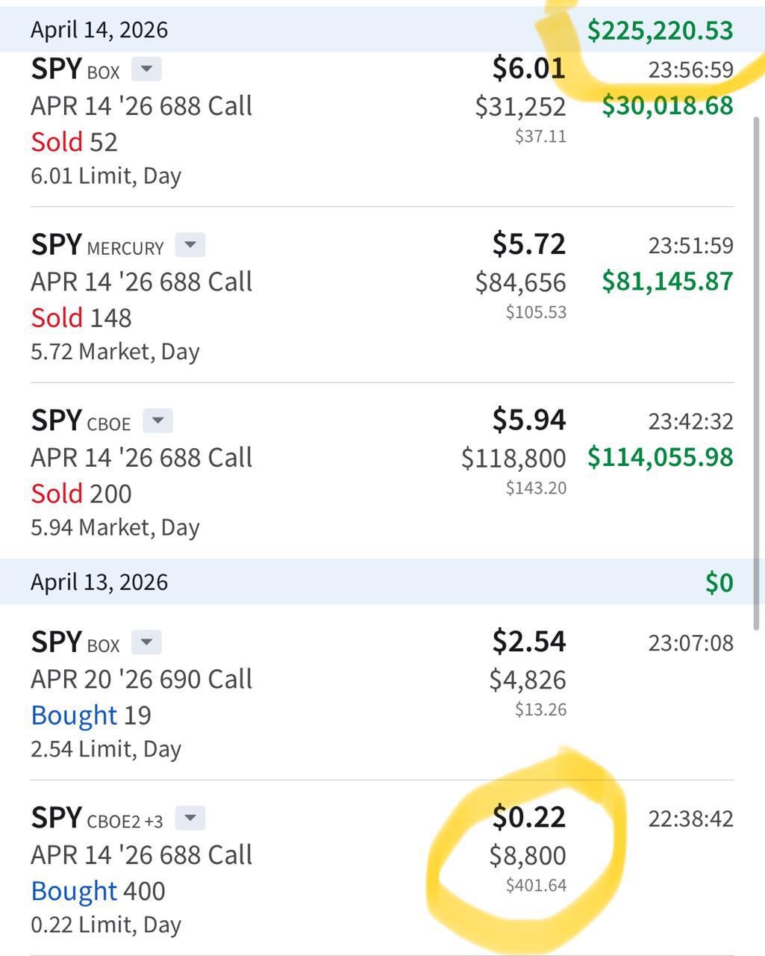Open the Bought 400 trade entry
This screenshot has width=765, height=956.
[98, 891]
